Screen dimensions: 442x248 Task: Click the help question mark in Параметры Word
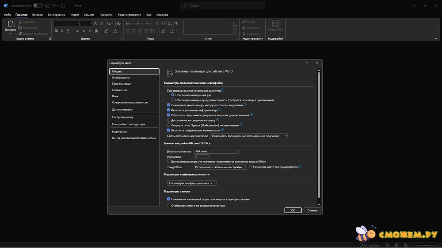(x=307, y=63)
